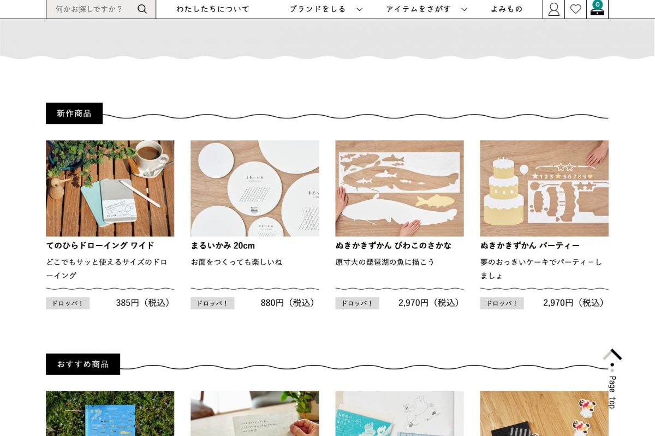Image resolution: width=655 pixels, height=436 pixels.
Task: Expand the アイテムをさがす chevron
Action: point(464,9)
